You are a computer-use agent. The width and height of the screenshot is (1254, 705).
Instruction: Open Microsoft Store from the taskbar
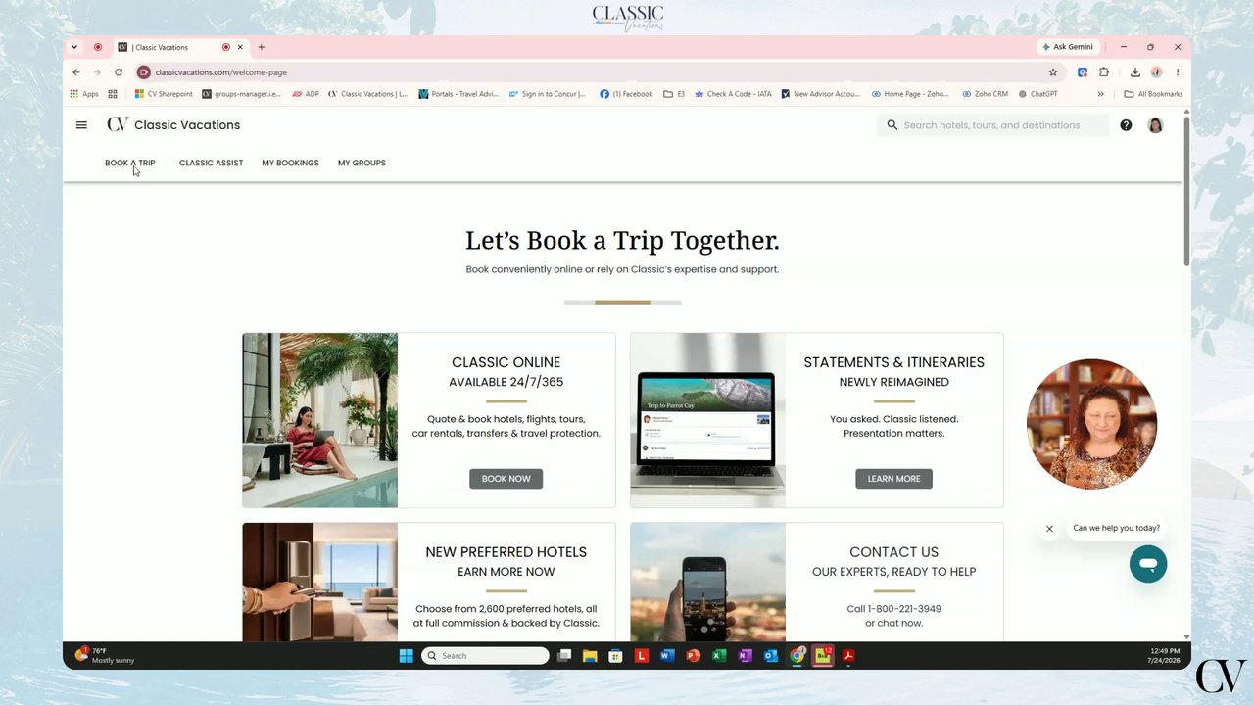pyautogui.click(x=615, y=656)
